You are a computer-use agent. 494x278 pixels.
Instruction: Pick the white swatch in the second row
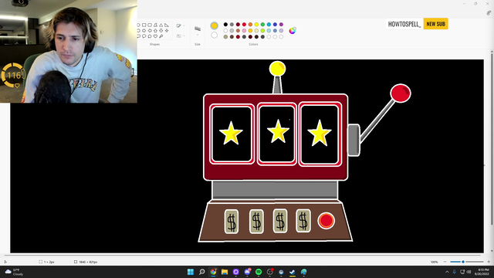pos(225,31)
